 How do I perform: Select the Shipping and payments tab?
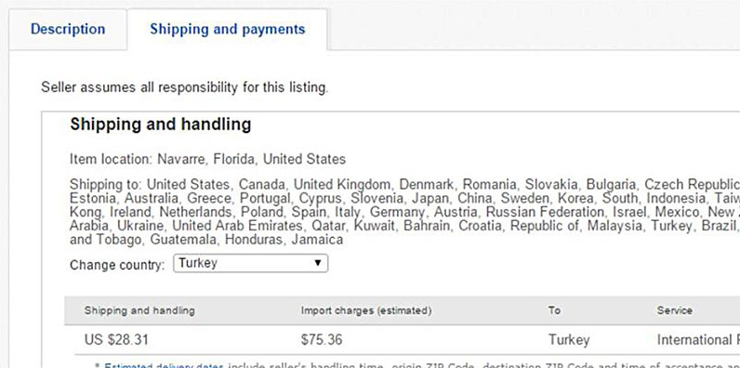point(228,29)
